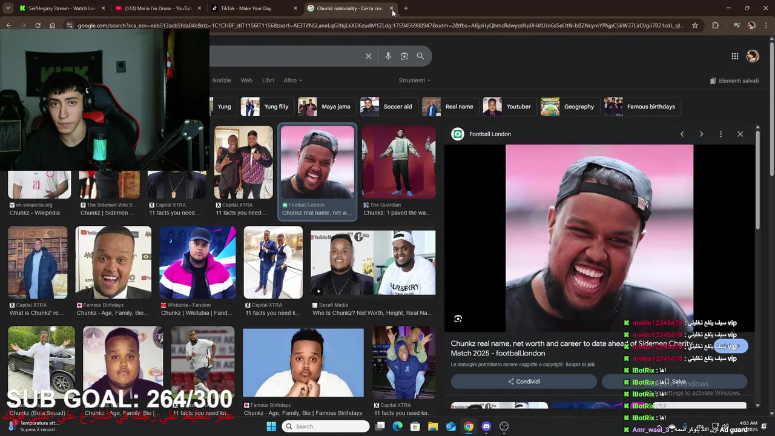Filter images by Real name chip

pyautogui.click(x=449, y=107)
